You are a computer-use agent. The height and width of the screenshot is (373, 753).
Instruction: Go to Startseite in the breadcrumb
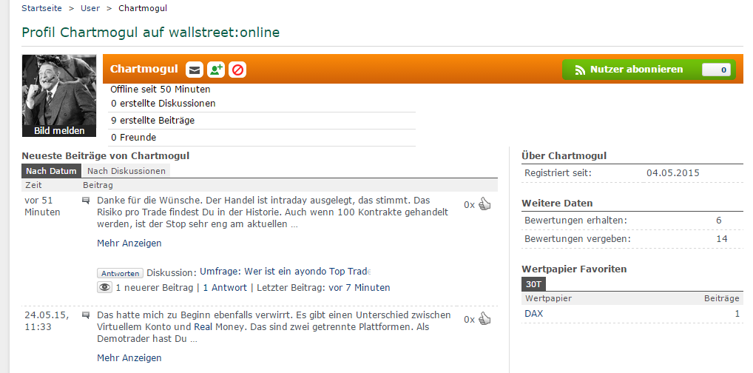click(x=41, y=8)
